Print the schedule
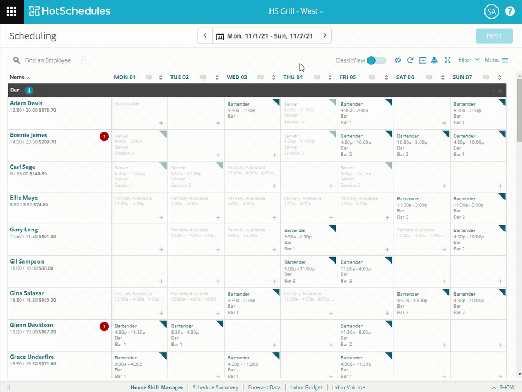The height and width of the screenshot is (392, 522). 434,60
